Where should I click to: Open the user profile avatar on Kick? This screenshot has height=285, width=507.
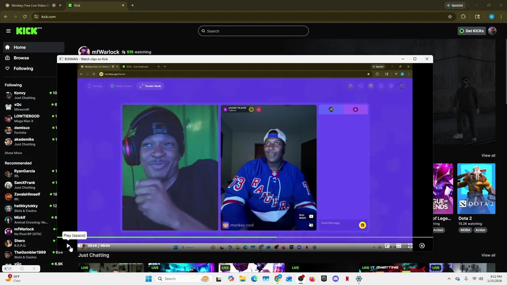[x=492, y=31]
